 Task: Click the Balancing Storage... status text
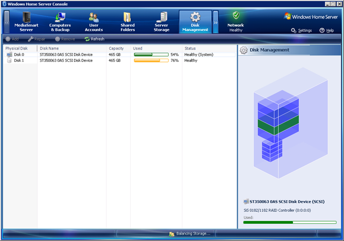(193, 233)
